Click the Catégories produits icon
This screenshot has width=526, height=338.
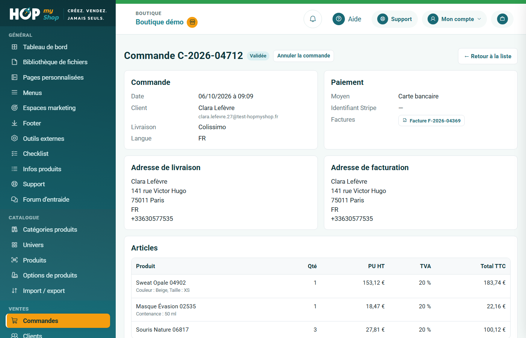15,229
